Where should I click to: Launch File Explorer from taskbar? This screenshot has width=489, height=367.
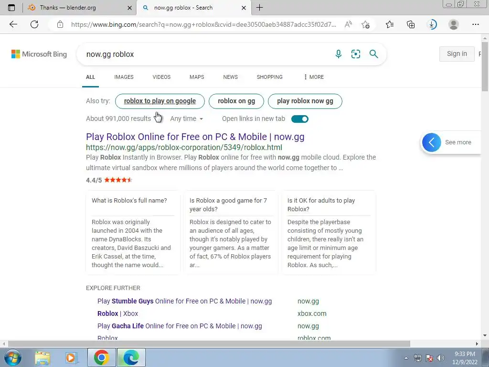[x=43, y=358]
